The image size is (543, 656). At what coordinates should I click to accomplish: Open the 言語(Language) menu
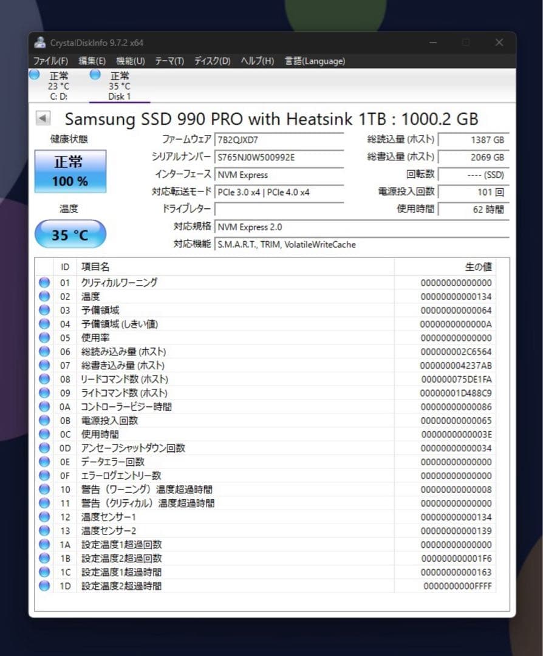point(315,61)
